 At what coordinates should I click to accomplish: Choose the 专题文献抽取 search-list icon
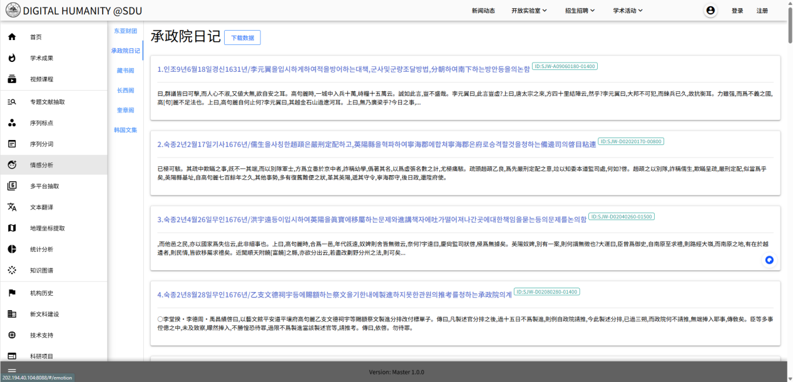pos(12,101)
